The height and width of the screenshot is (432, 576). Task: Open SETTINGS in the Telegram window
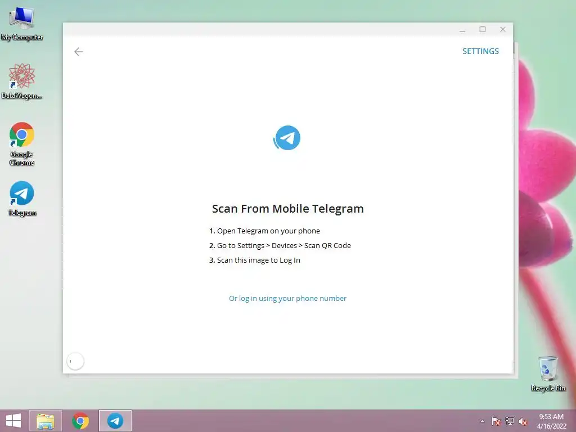480,51
